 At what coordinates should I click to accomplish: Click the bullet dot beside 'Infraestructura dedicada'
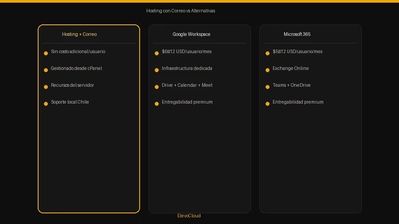[x=157, y=70]
